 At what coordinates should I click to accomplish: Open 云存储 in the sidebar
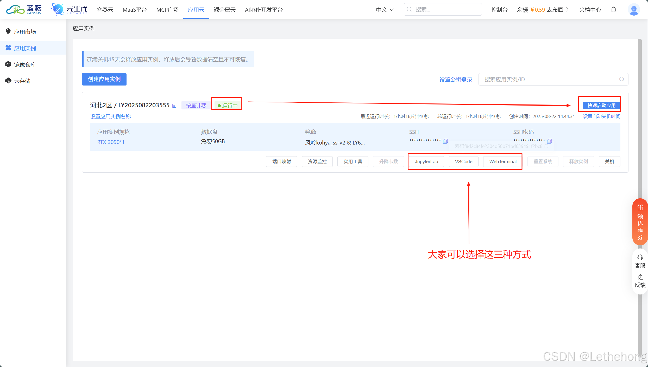pos(22,81)
